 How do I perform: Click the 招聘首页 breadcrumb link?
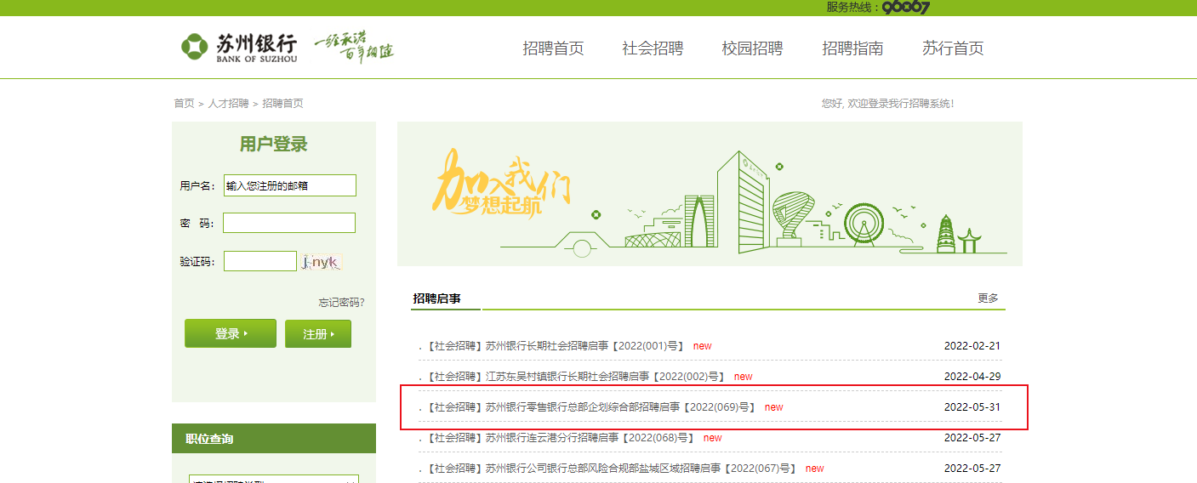tap(282, 104)
